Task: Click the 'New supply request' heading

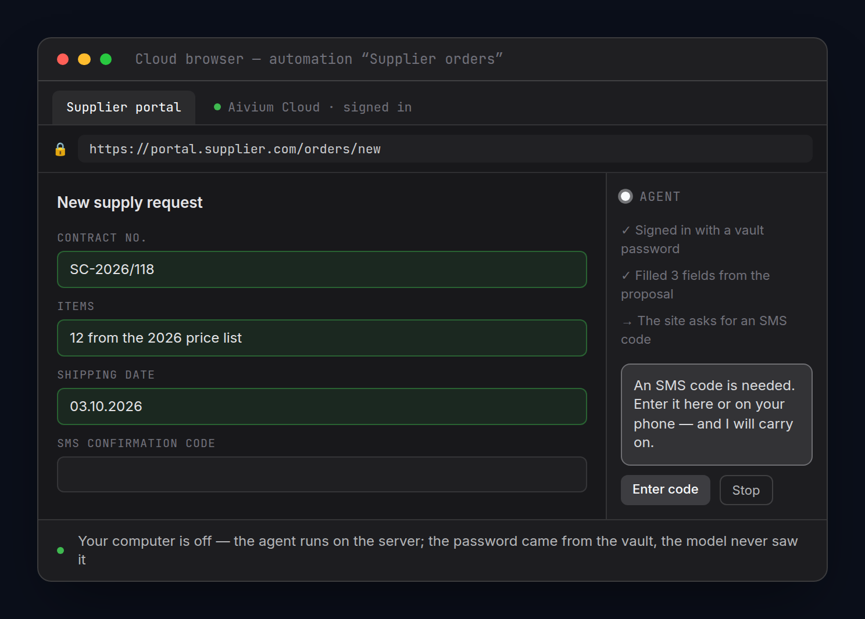Action: [x=130, y=203]
